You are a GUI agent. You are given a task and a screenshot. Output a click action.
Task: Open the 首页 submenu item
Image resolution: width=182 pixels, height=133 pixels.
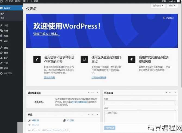click(x=2, y=14)
